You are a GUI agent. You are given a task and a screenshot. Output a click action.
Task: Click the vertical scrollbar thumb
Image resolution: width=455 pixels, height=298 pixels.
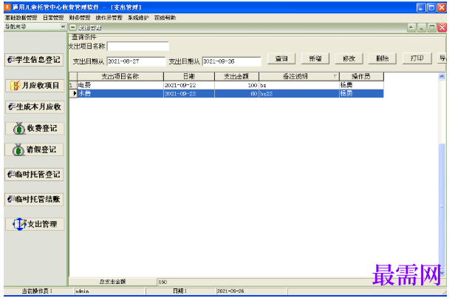442,206
